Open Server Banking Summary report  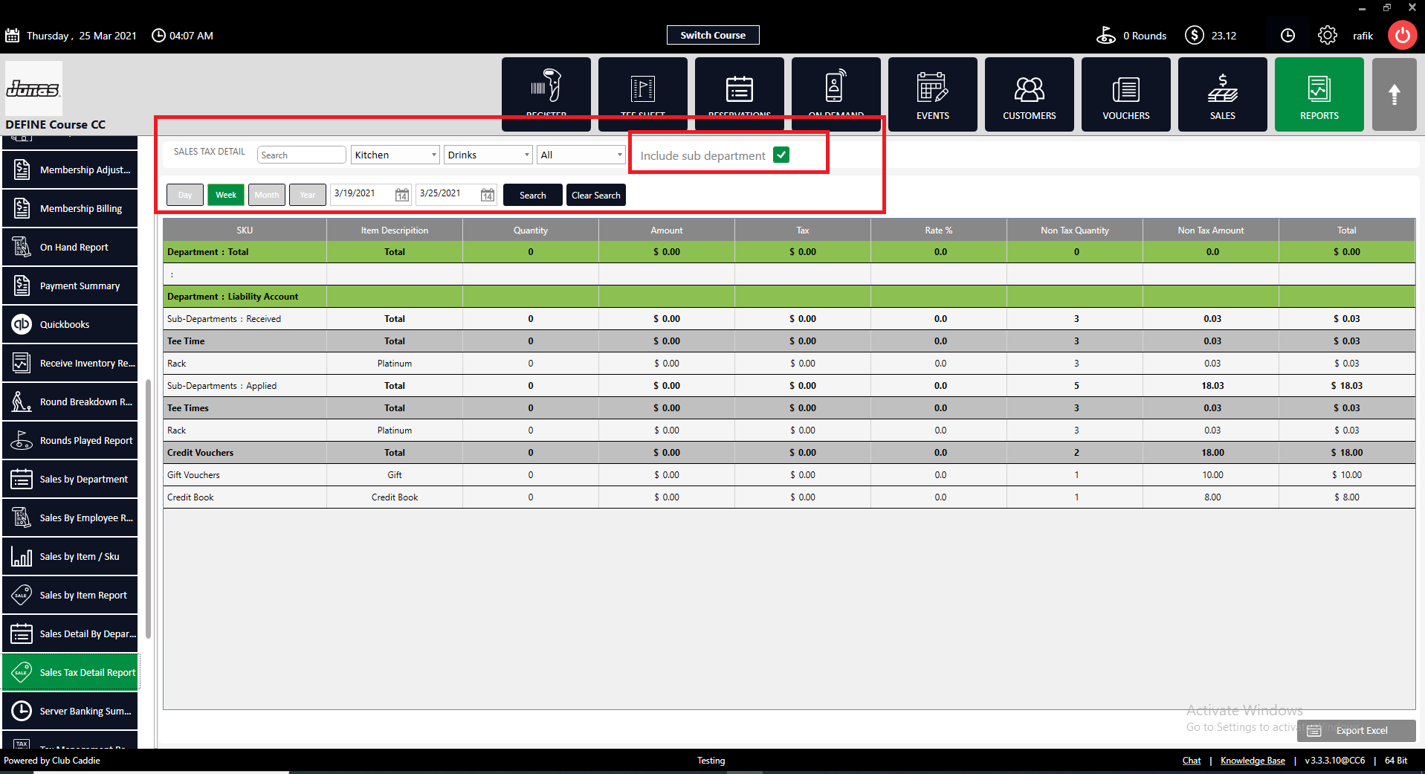[x=70, y=711]
